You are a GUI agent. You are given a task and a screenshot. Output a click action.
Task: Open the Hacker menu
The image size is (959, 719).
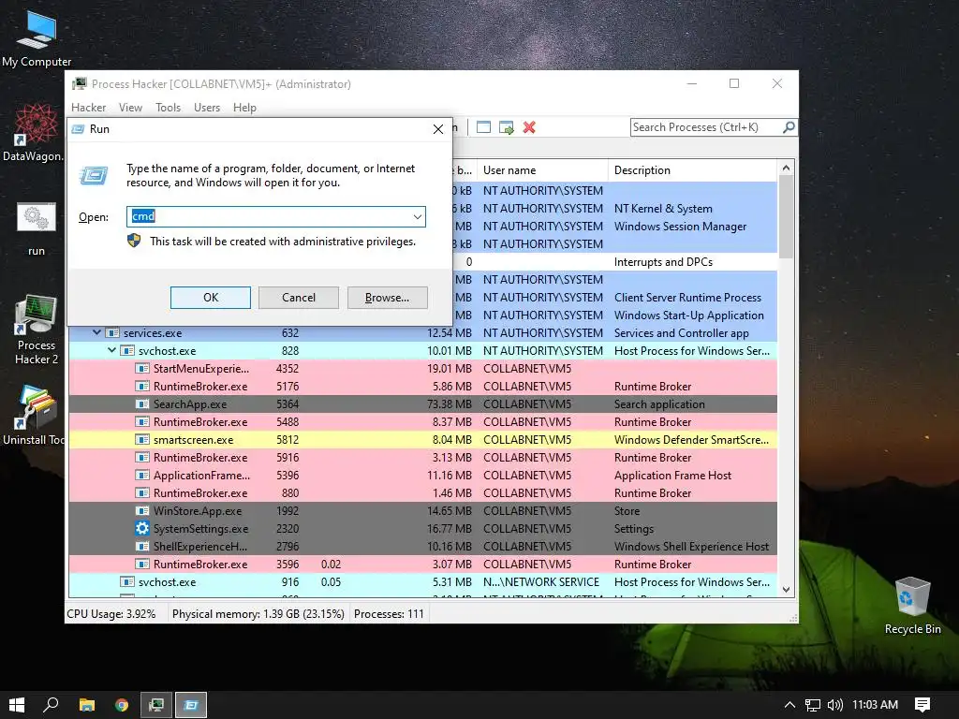point(88,108)
